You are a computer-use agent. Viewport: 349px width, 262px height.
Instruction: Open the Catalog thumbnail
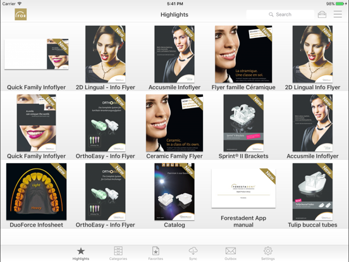(174, 192)
